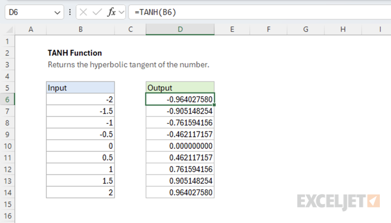Expand the fx function dropdown arrow
This screenshot has height=223, width=391.
pos(121,12)
